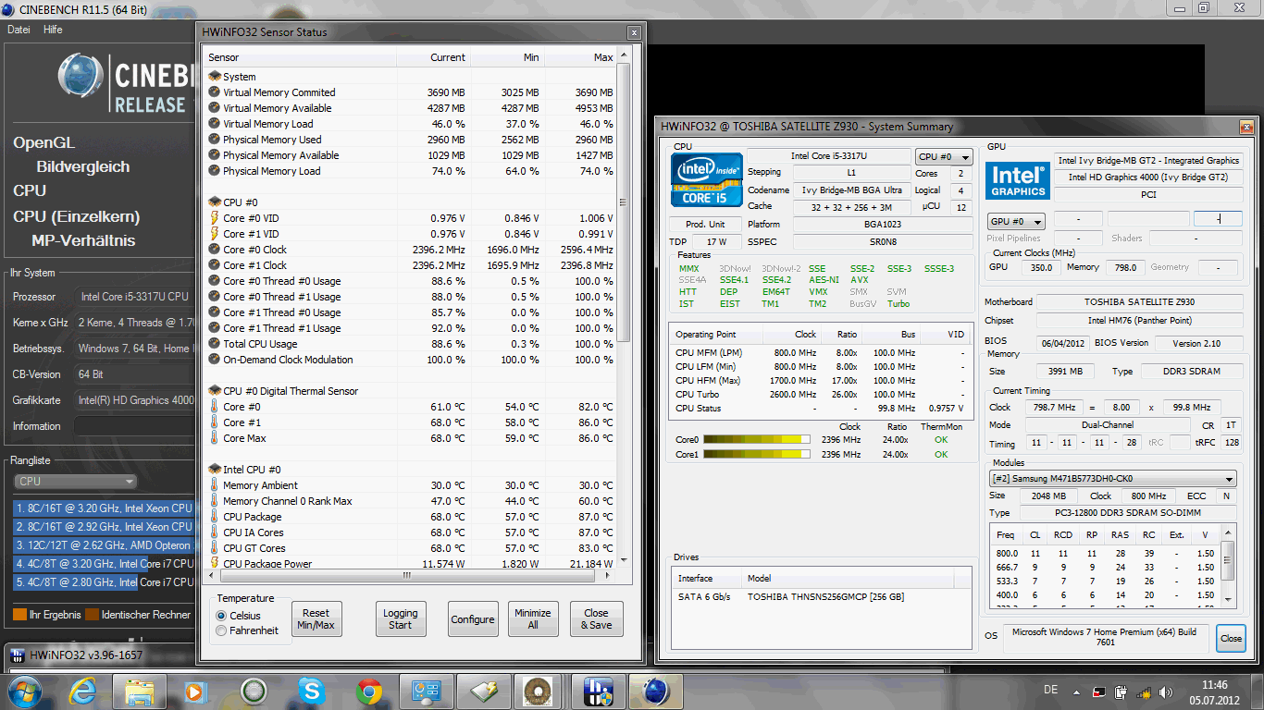Click the Intel CPU #0 group icon
The image size is (1264, 710).
(215, 470)
